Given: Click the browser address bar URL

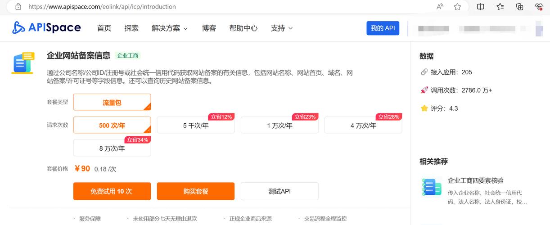Looking at the screenshot, I should pyautogui.click(x=102, y=7).
